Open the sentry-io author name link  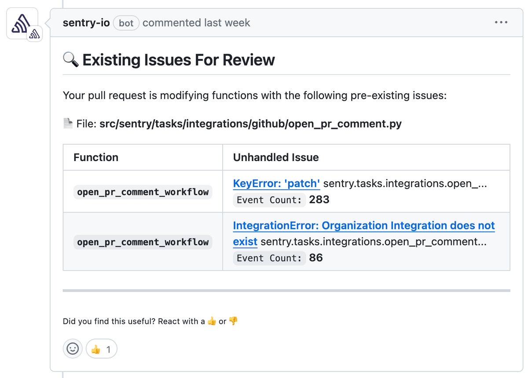coord(86,23)
